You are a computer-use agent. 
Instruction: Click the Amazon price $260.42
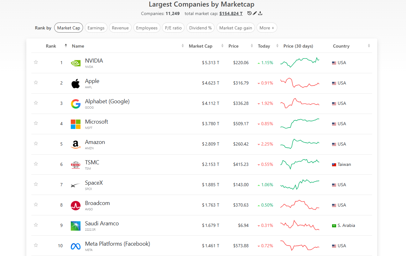tap(241, 144)
